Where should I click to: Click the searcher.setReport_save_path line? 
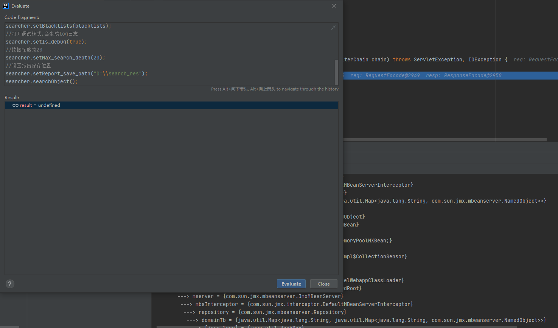pos(77,73)
